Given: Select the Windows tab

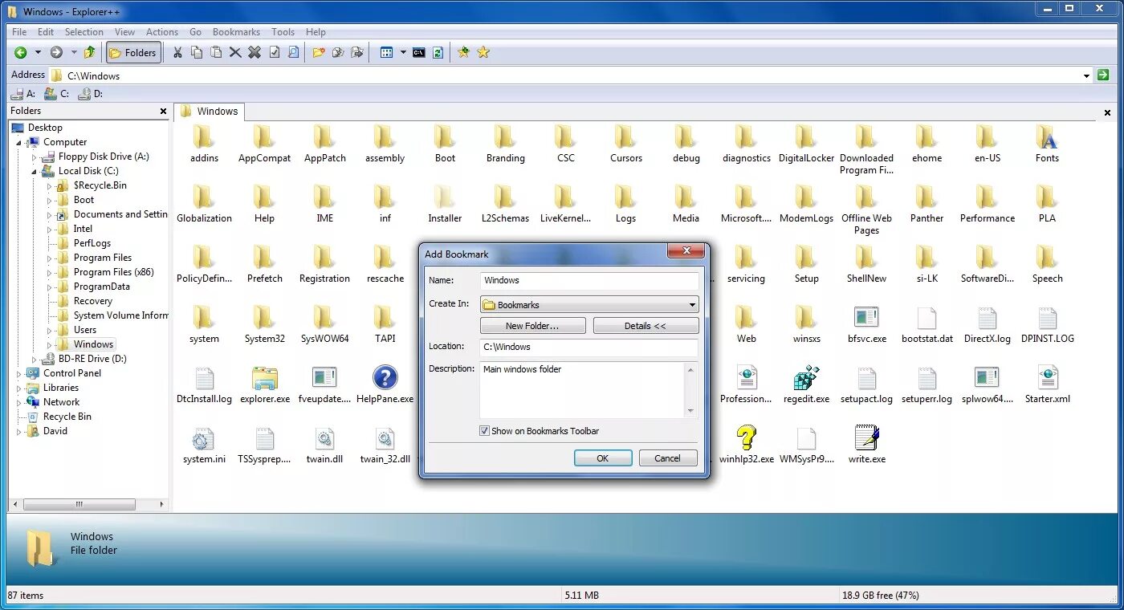Looking at the screenshot, I should (x=210, y=112).
